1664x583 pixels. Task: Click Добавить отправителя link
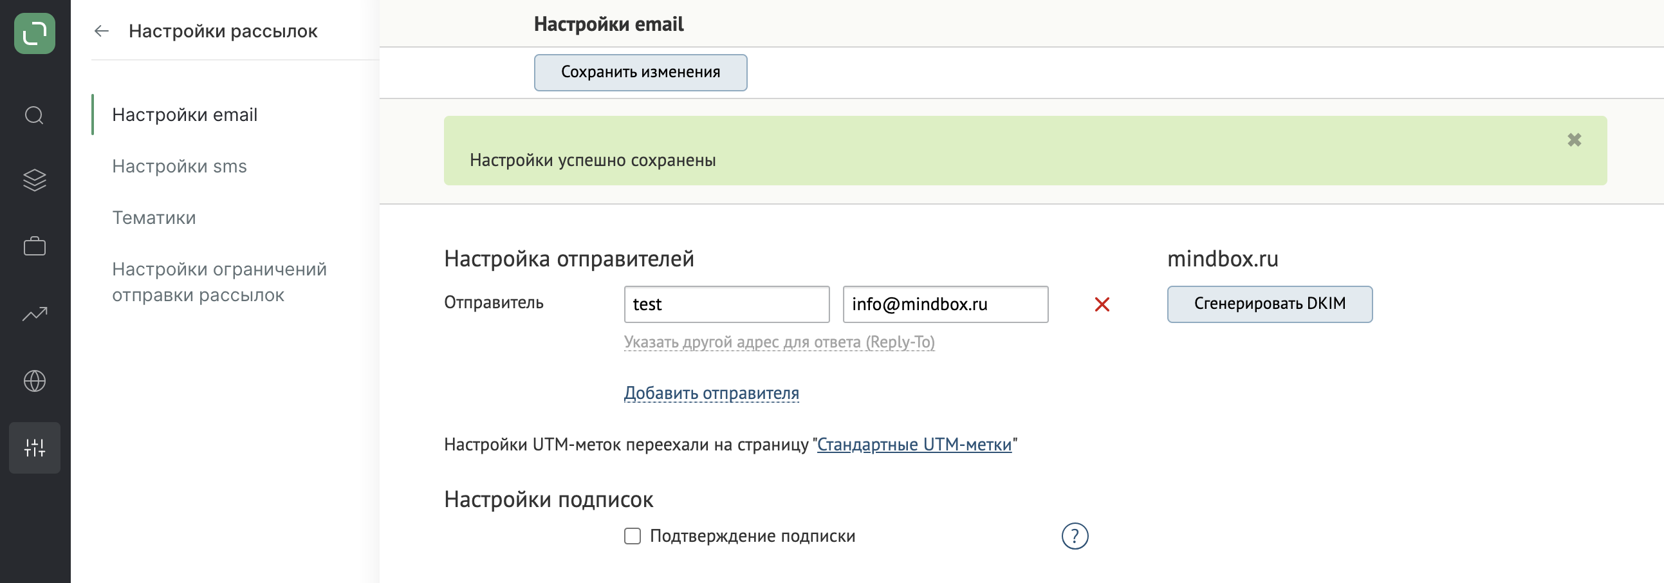click(711, 393)
